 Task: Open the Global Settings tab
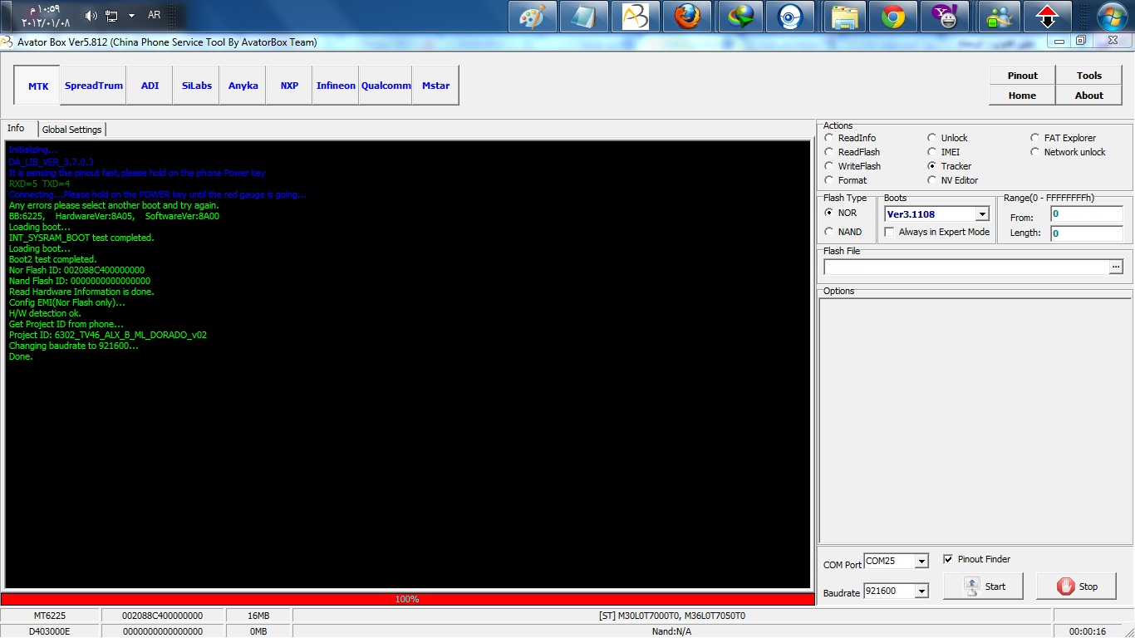(x=72, y=130)
